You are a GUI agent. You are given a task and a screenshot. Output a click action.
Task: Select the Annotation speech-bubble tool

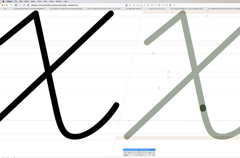click(x=155, y=5)
